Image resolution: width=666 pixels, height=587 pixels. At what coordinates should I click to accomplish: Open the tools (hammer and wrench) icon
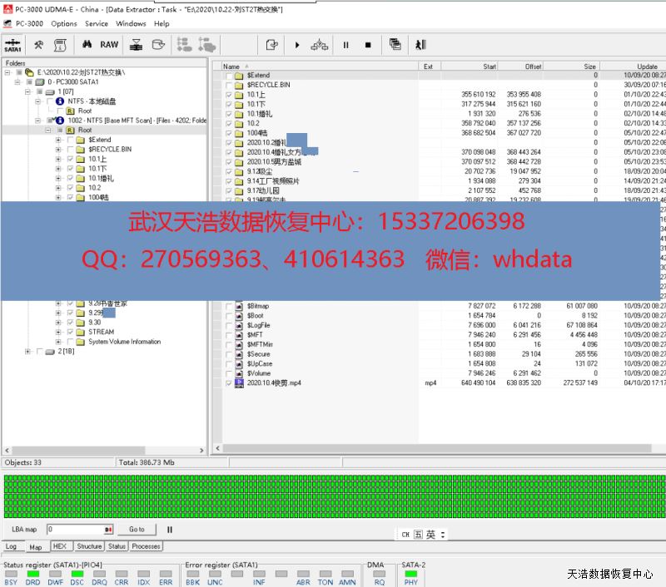38,45
